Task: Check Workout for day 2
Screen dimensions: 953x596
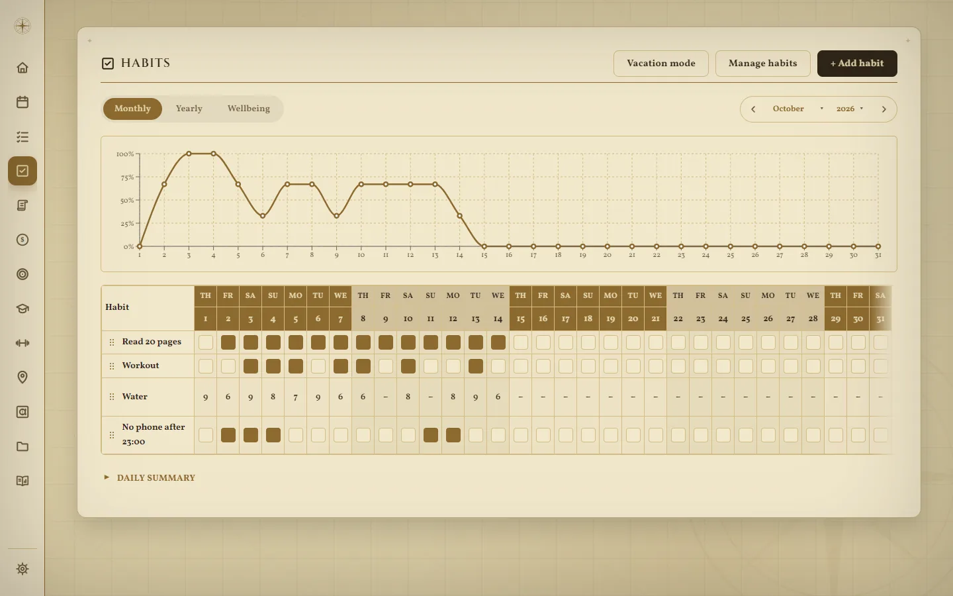Action: coord(228,366)
